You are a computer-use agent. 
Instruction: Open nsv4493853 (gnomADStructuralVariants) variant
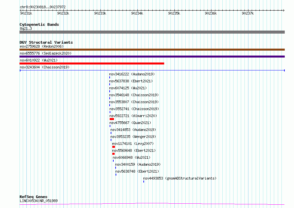[x=180, y=178]
